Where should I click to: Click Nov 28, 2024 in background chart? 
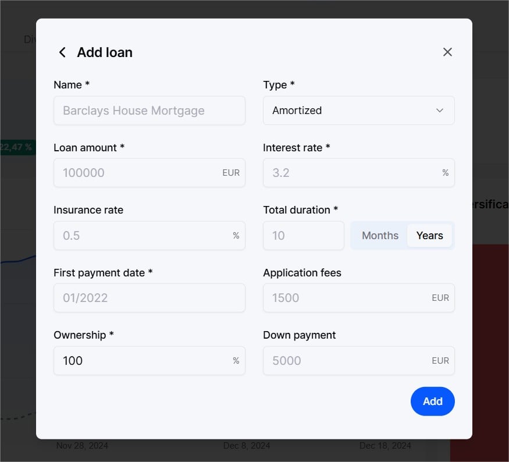[x=82, y=446]
